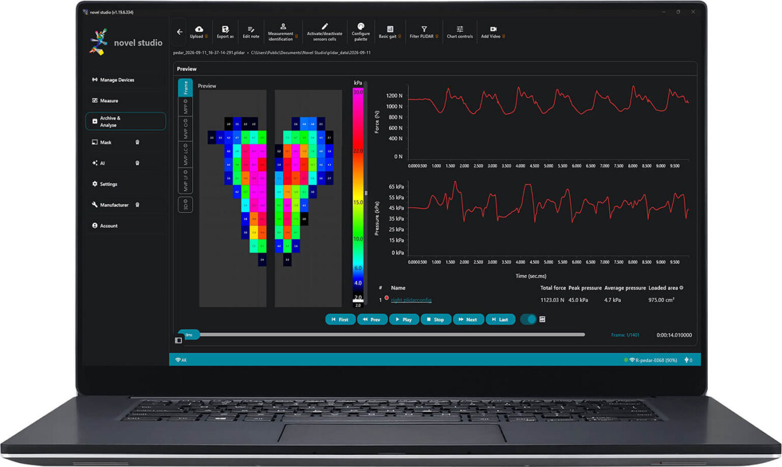Advance with the Next button

(468, 319)
